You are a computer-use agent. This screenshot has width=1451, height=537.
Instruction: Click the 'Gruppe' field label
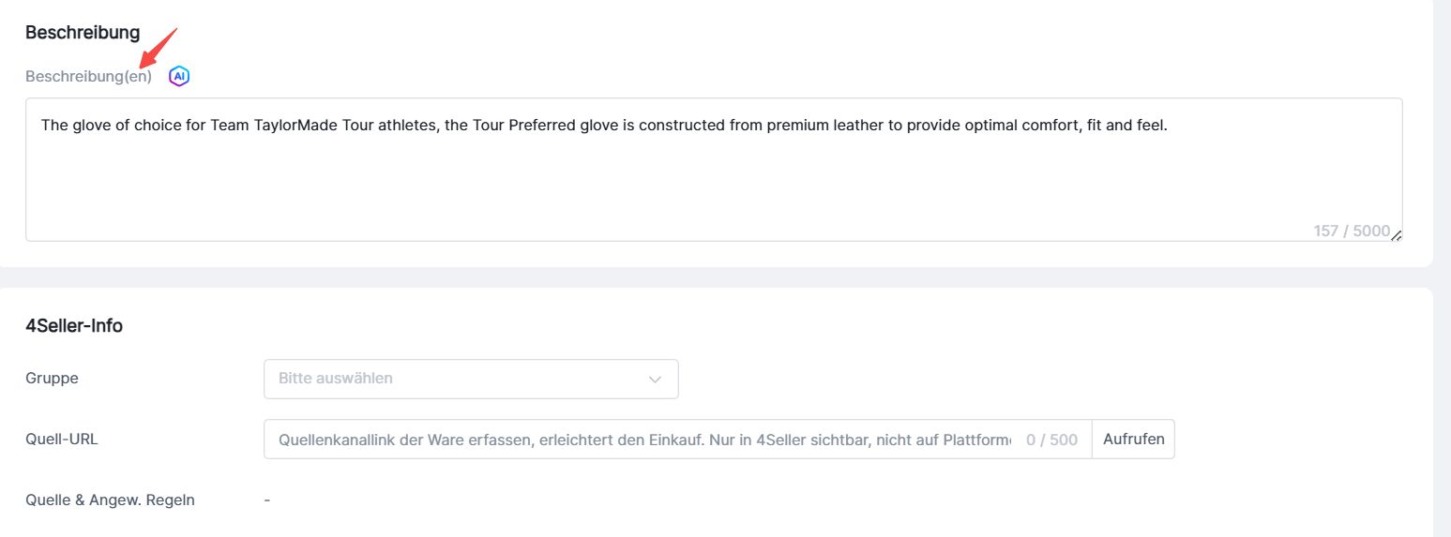click(x=52, y=379)
